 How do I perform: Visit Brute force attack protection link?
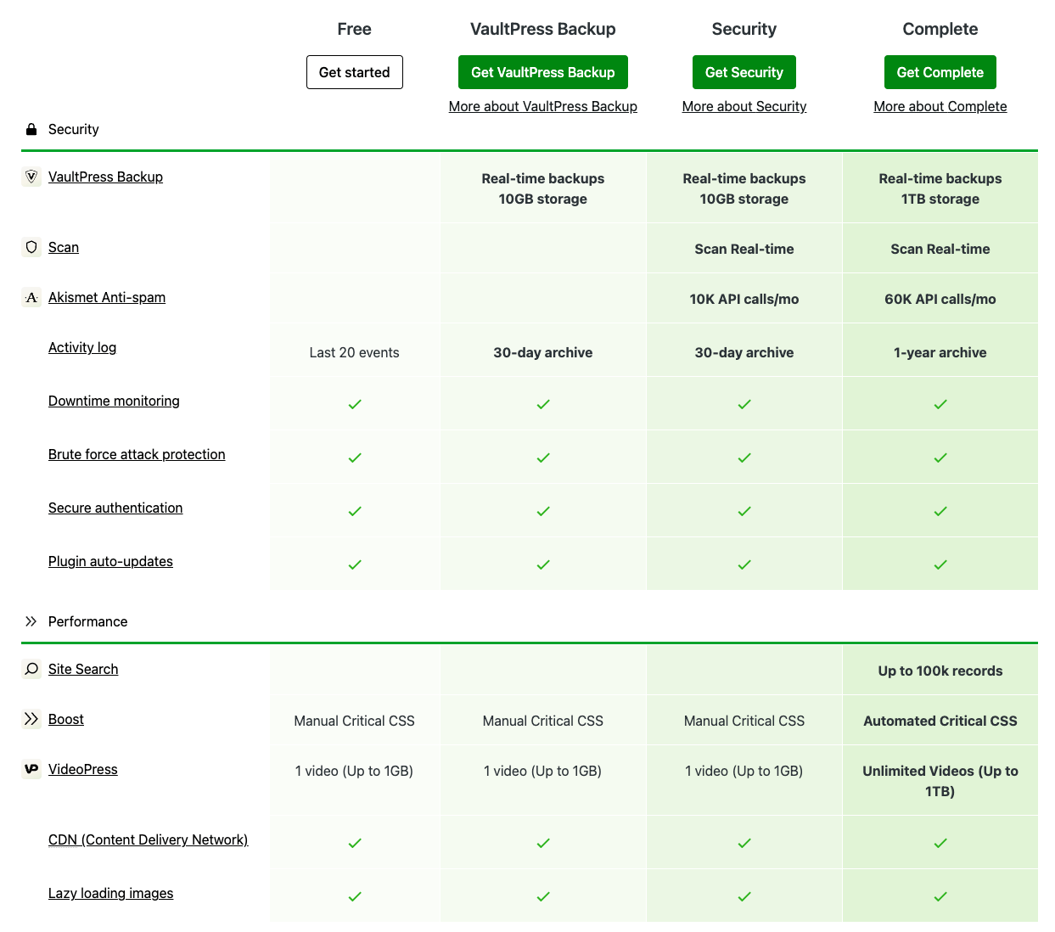[x=137, y=454]
